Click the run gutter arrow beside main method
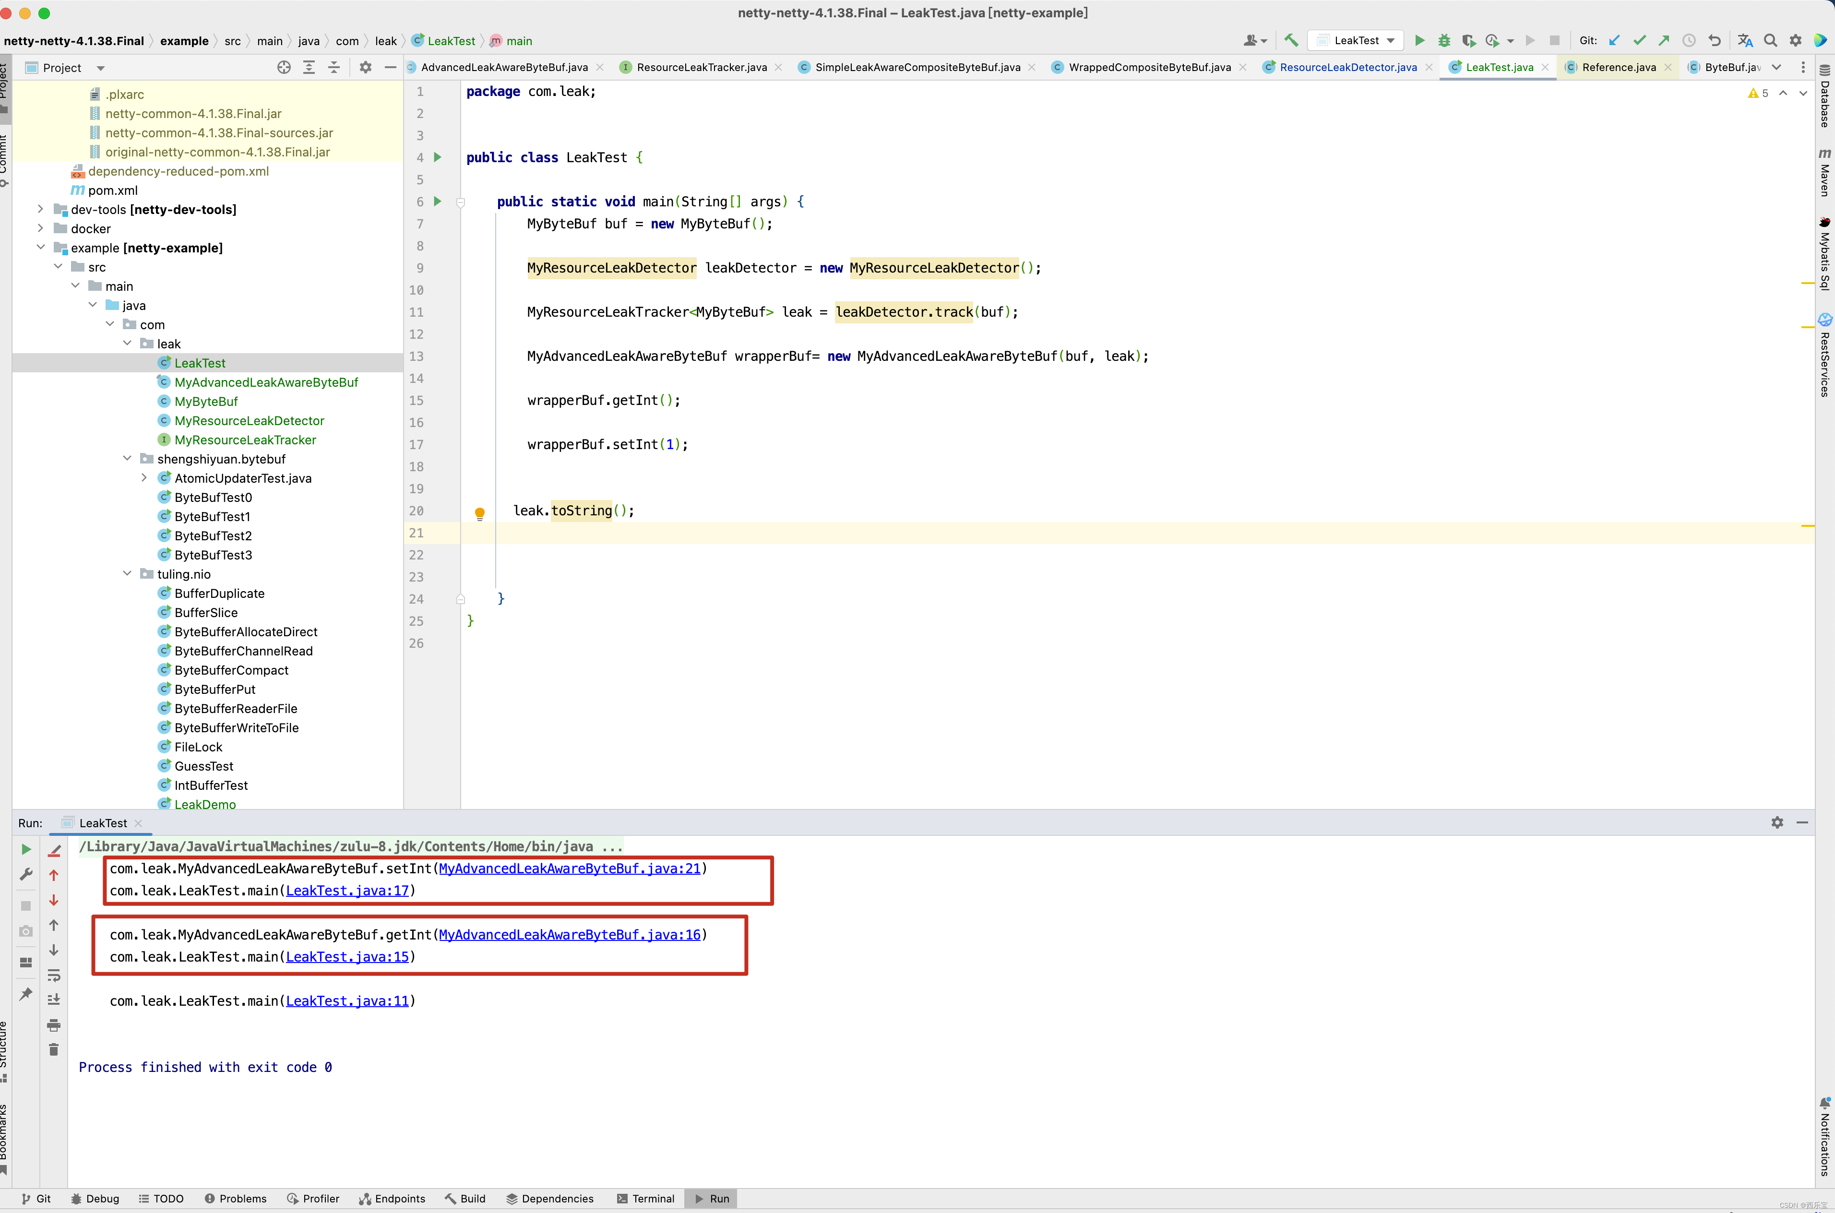The width and height of the screenshot is (1835, 1213). pyautogui.click(x=437, y=201)
